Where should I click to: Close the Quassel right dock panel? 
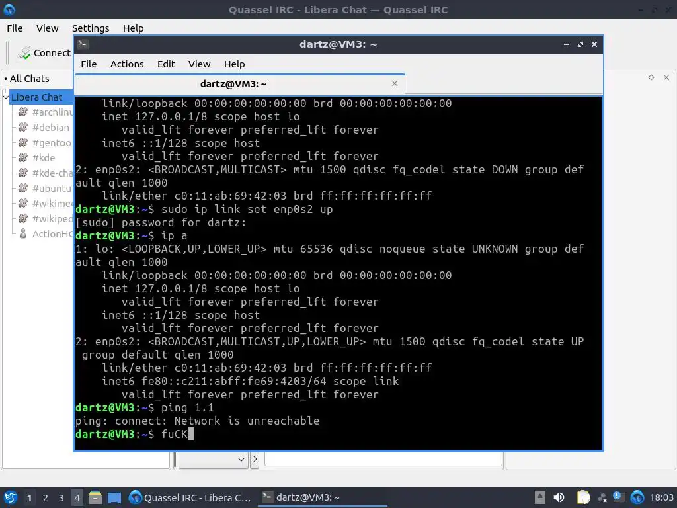666,77
